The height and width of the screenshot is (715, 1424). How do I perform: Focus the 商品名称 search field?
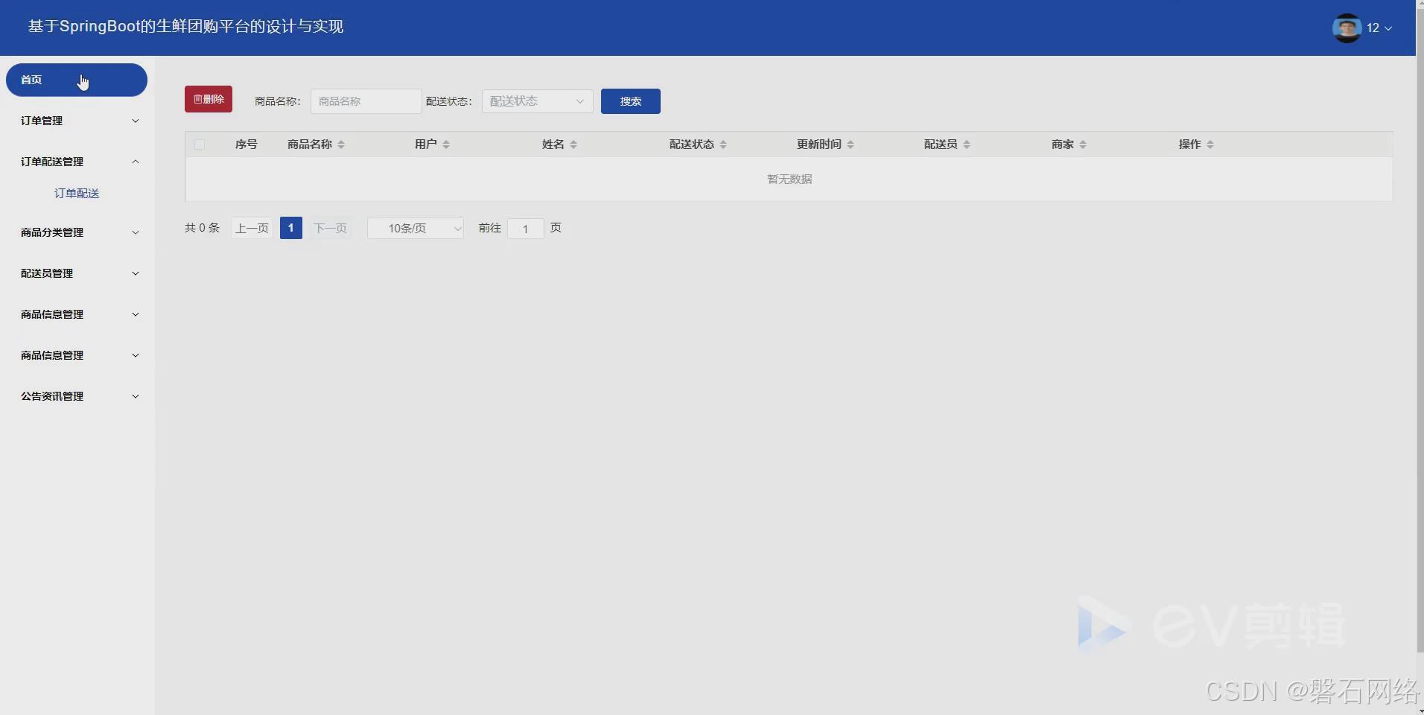tap(366, 101)
